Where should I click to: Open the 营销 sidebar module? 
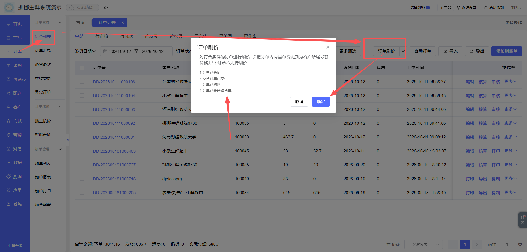pyautogui.click(x=15, y=135)
